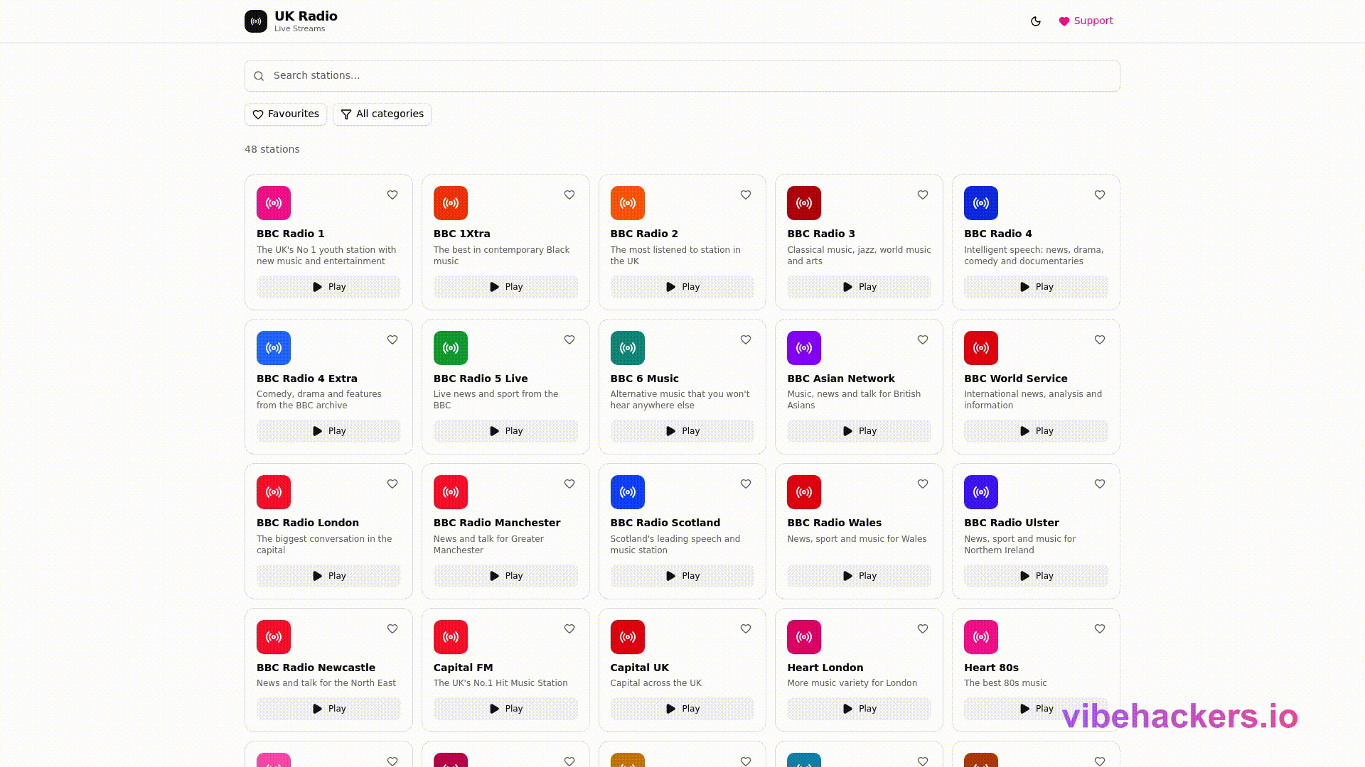Focus the Search stations field
Viewport: 1365px width, 767px height.
(x=682, y=76)
